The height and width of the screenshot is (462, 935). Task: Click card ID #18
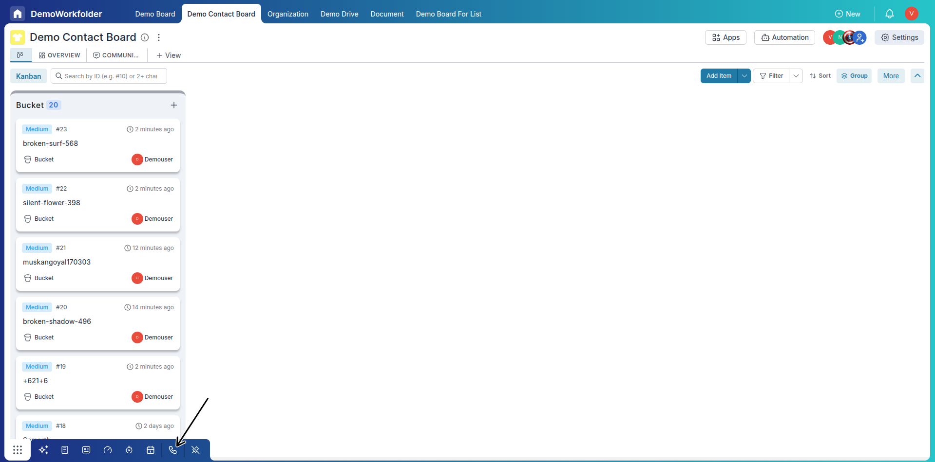[61, 426]
